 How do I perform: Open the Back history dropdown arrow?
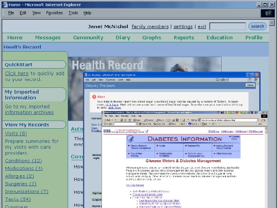112,120
